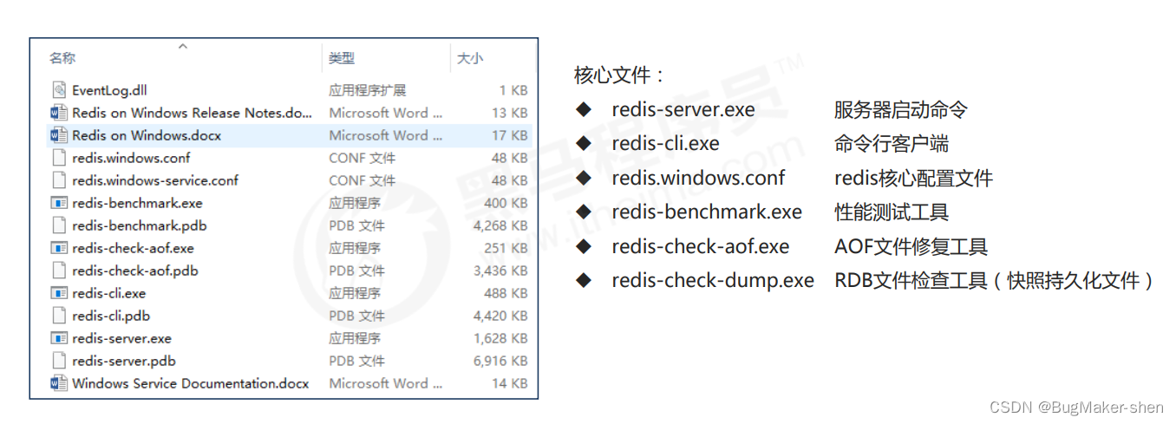1176x424 pixels.
Task: Click the redis核心配置文件 description
Action: click(913, 178)
